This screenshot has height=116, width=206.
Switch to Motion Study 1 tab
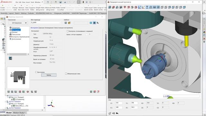click(x=19, y=113)
